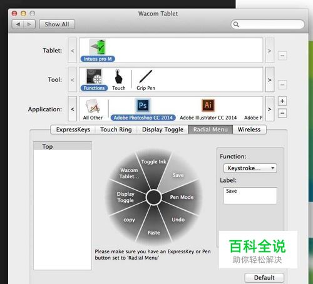Select the Save radial menu slice
Viewport: 313px width, 284px height.
(x=178, y=175)
